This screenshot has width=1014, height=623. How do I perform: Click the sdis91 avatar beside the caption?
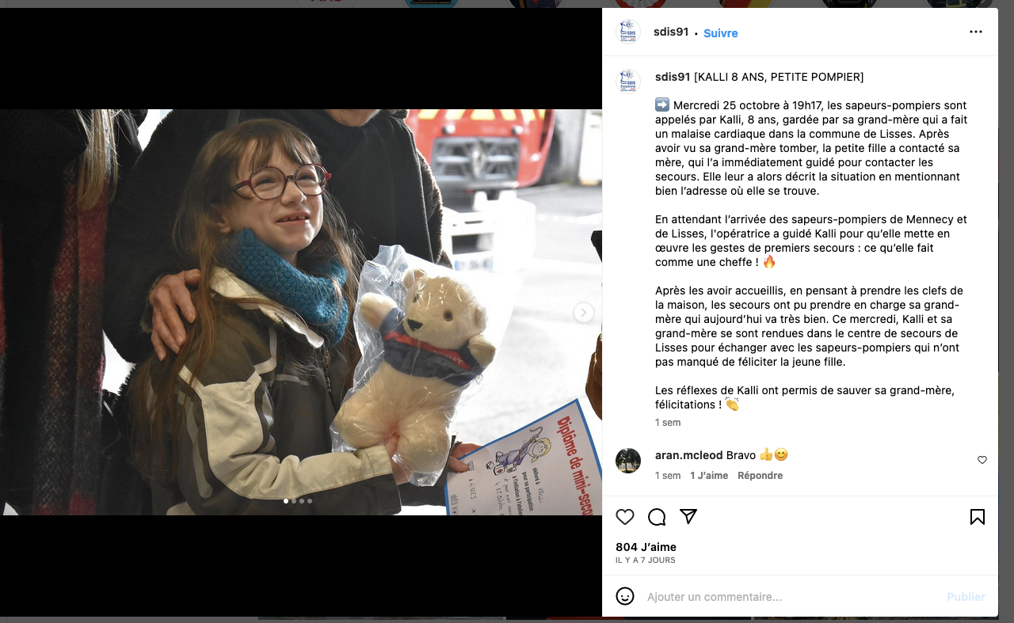pos(628,82)
